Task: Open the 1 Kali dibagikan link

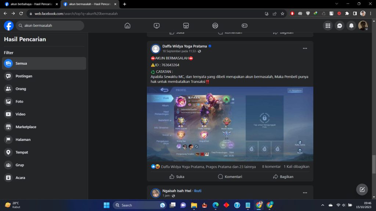Action: 296,167
